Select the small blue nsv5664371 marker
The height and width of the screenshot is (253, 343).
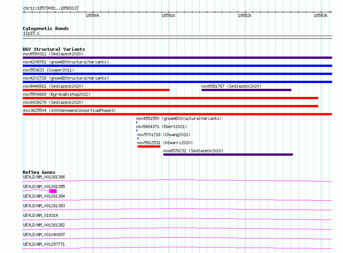click(137, 130)
